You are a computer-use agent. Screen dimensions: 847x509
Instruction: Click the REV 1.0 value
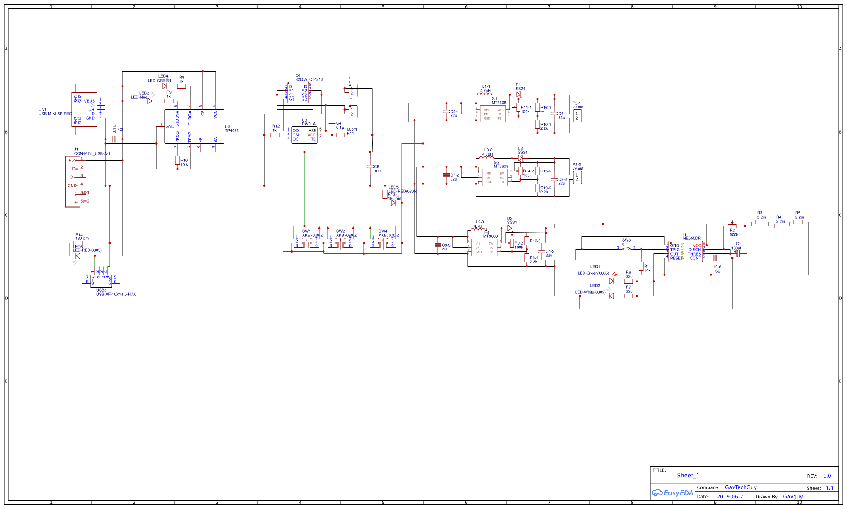pos(827,476)
